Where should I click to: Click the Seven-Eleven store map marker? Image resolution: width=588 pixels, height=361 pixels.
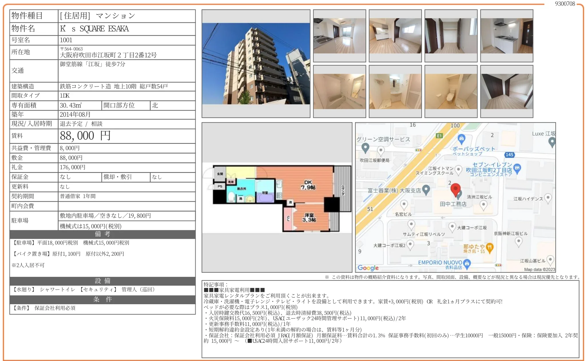517,168
